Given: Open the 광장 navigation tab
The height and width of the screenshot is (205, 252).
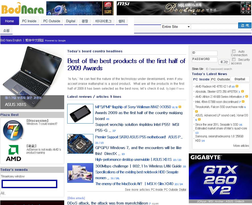Looking at the screenshot, I should pos(85,21).
